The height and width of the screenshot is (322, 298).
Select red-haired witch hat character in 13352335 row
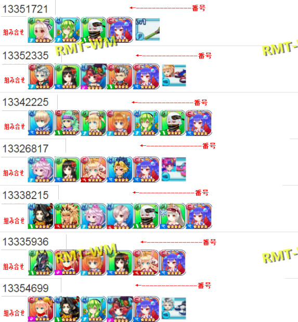point(94,77)
